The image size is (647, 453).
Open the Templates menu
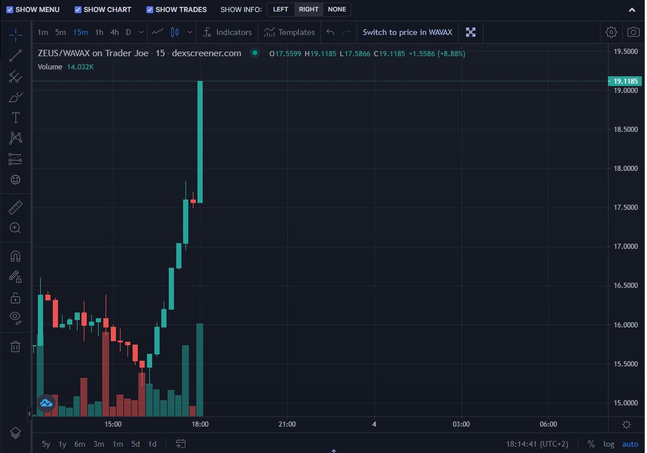pyautogui.click(x=289, y=32)
